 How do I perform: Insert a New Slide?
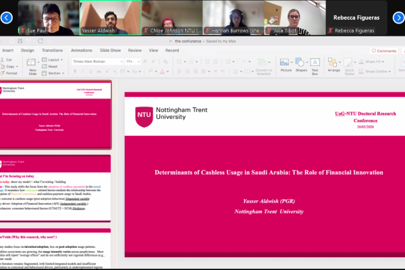pyautogui.click(x=32, y=66)
